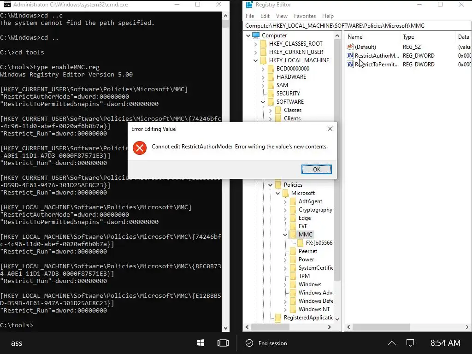
Task: Select the Peernet key folder icon
Action: (293, 251)
